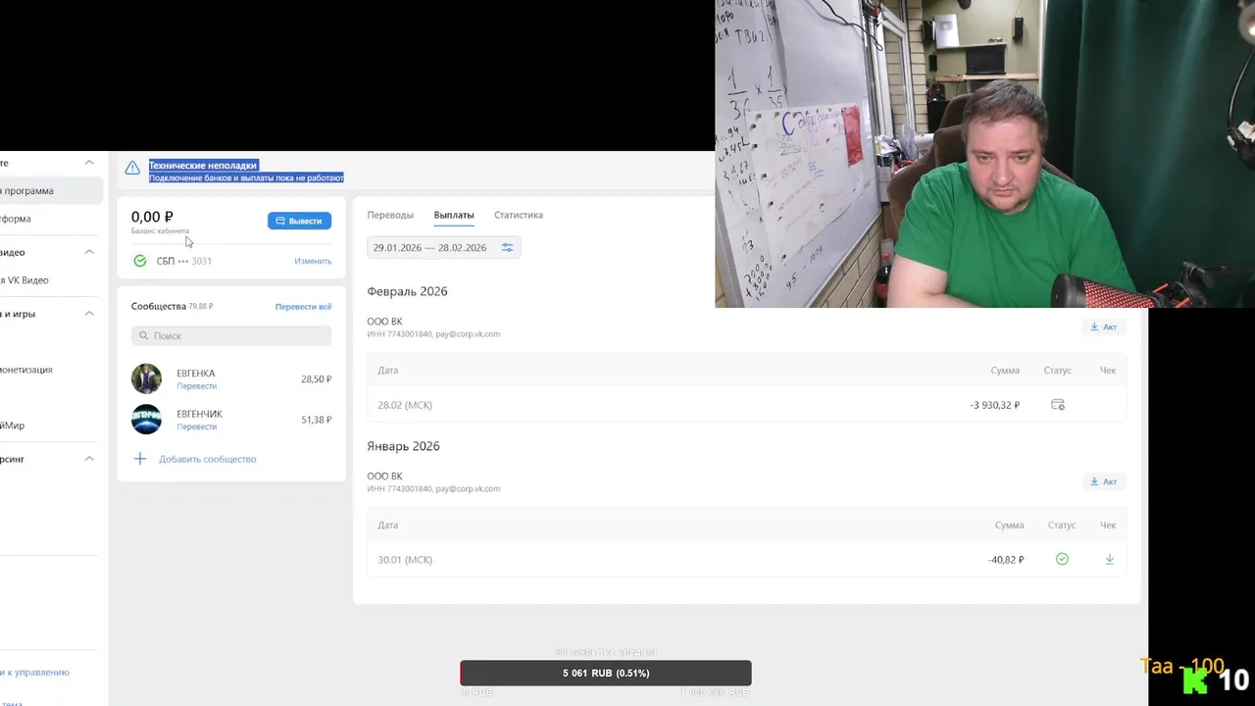Screen dimensions: 1255x706
Task: Click the pending status icon on 28.02 row
Action: point(1058,405)
